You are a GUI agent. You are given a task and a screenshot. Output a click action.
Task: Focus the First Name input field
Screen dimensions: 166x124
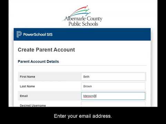click(113, 76)
